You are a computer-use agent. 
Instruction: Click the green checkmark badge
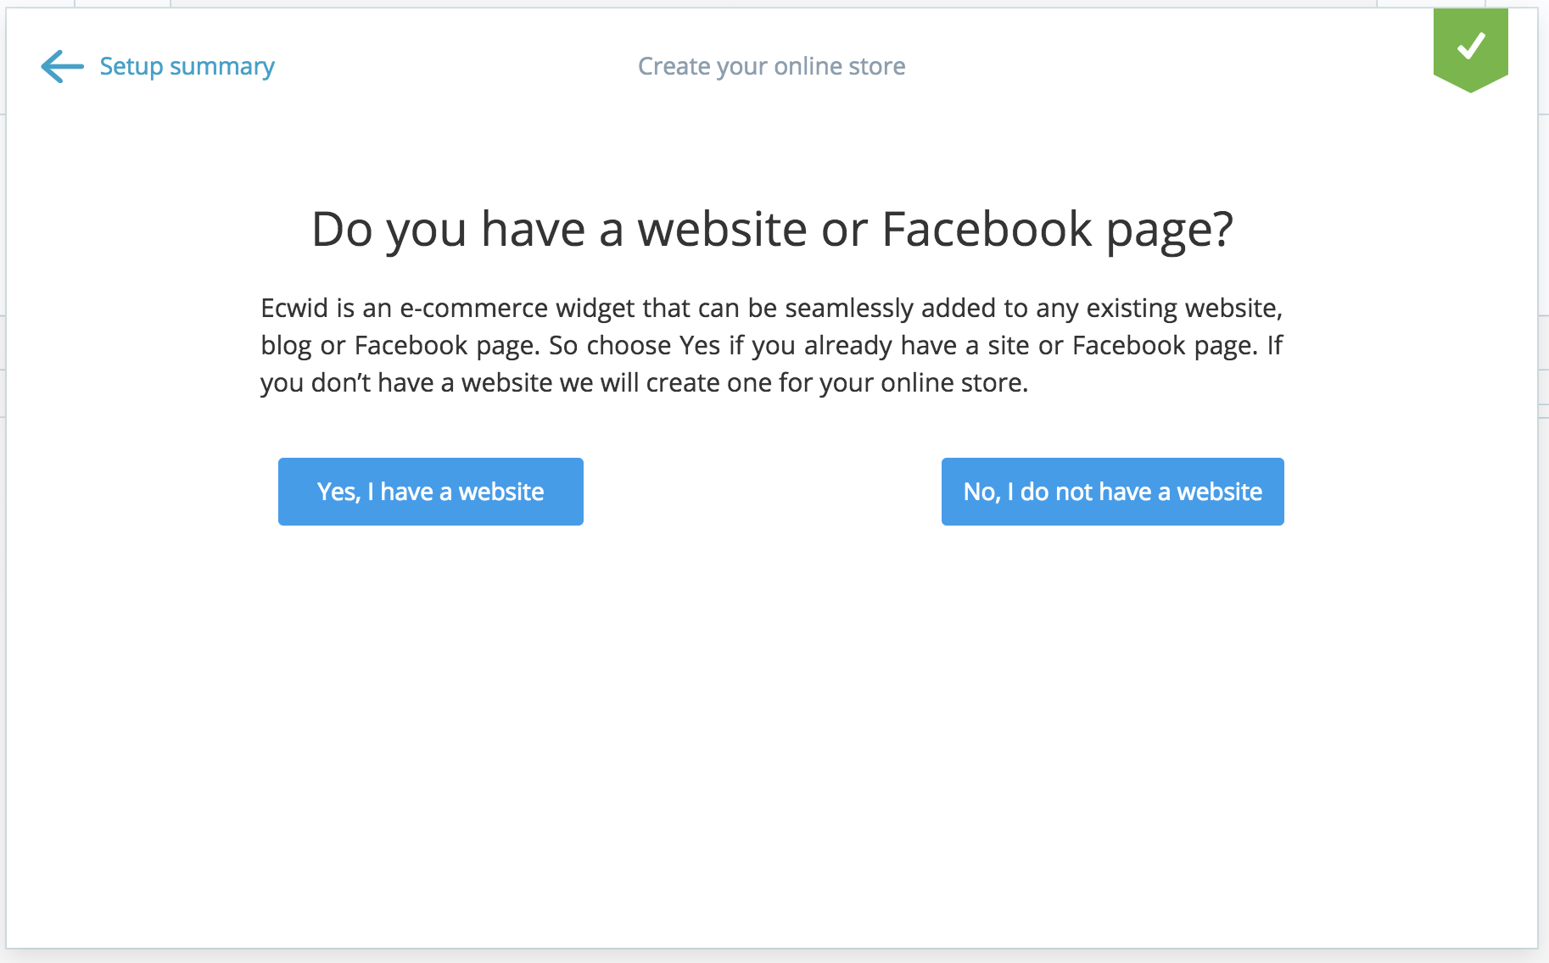click(x=1470, y=47)
